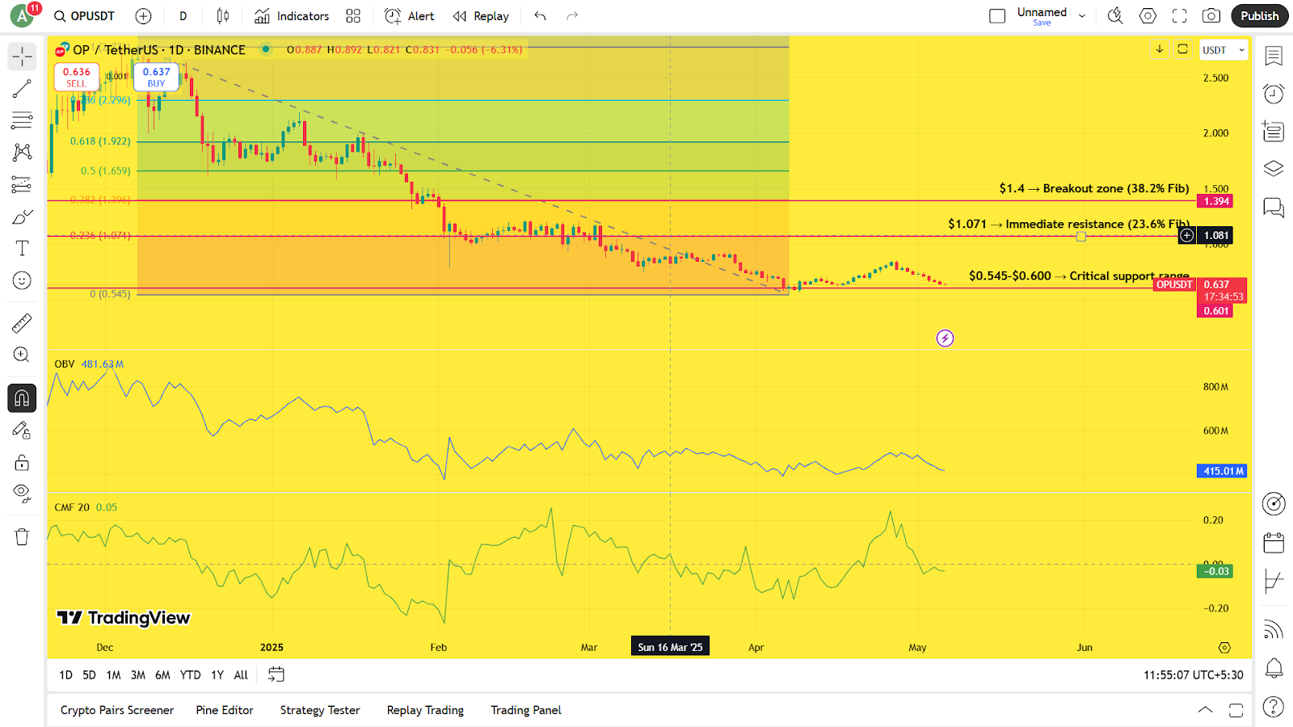Viewport: 1293px width, 727px height.
Task: Hide all drawings with the eye icon
Action: click(x=22, y=493)
